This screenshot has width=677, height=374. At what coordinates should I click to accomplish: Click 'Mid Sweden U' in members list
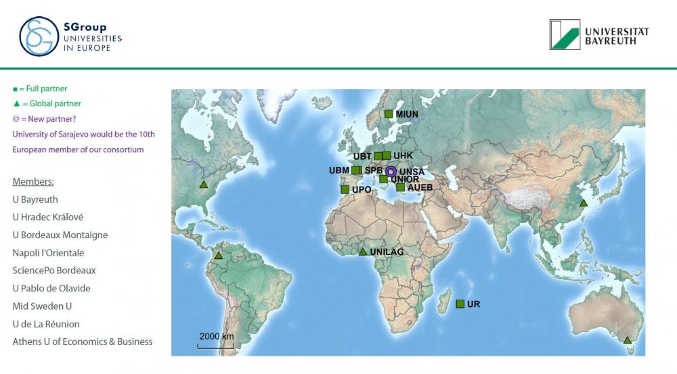point(42,306)
